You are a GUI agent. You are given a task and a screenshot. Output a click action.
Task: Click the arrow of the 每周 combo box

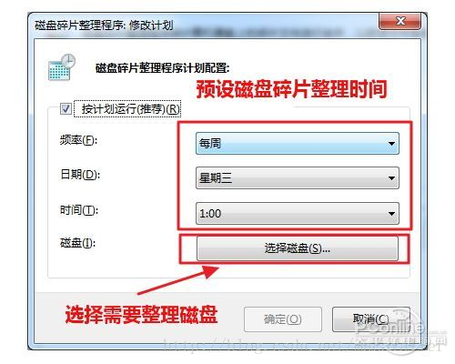(x=391, y=144)
